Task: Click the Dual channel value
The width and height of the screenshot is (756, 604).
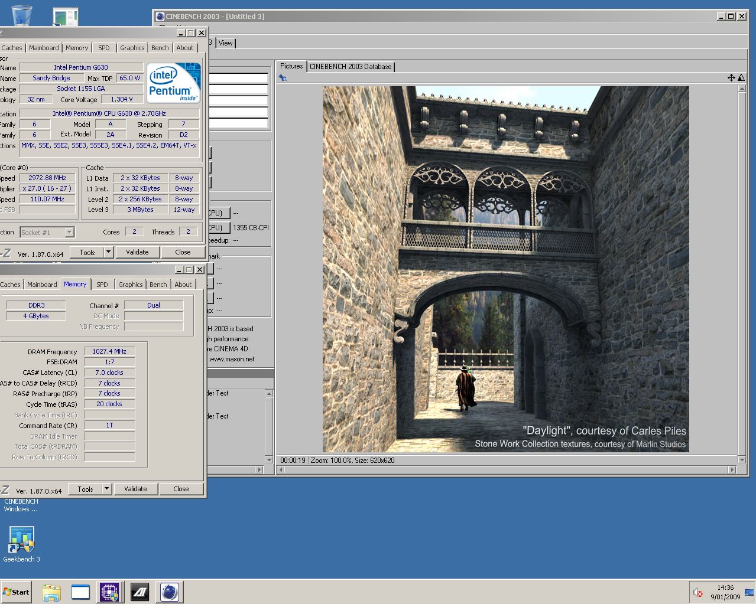Action: coord(154,305)
